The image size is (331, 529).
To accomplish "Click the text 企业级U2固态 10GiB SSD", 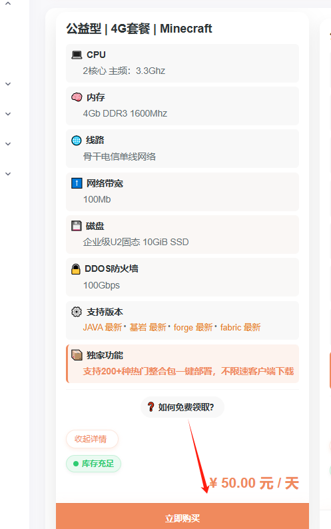I will (136, 242).
